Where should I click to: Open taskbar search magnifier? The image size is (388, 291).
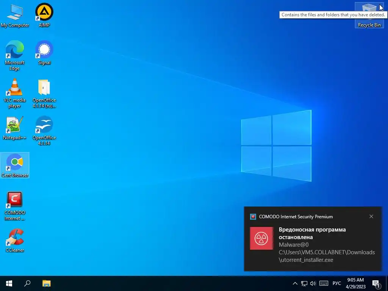27,283
